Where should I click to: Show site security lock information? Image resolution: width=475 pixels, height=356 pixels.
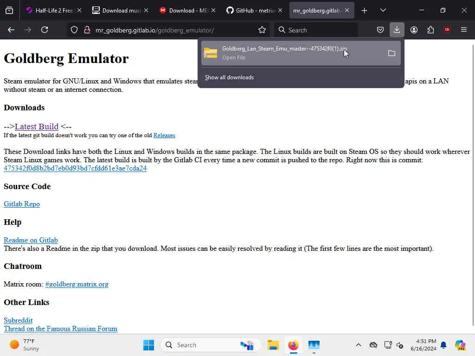[x=87, y=30]
